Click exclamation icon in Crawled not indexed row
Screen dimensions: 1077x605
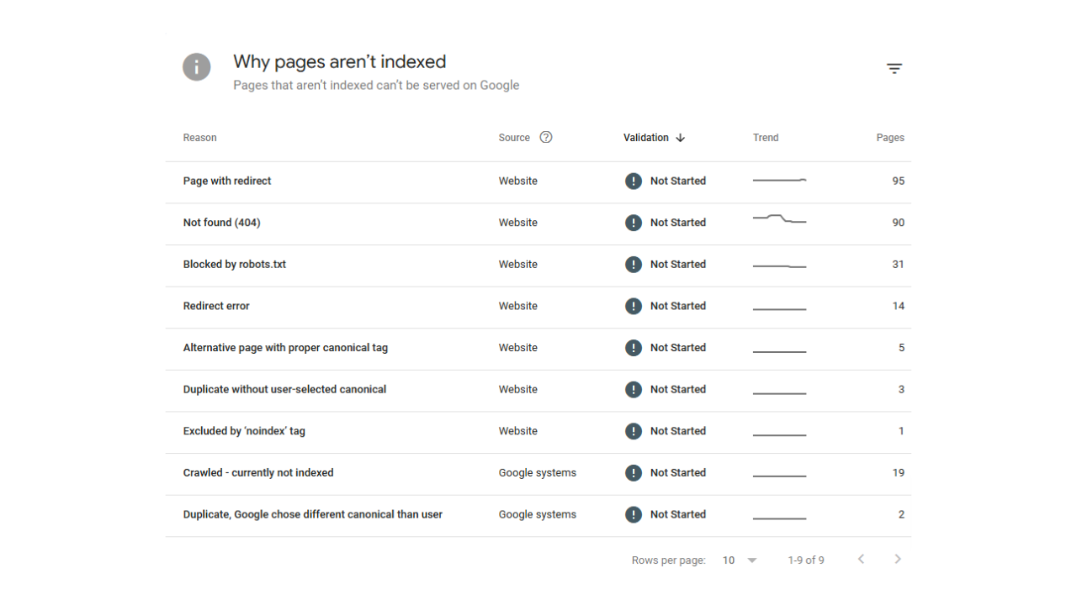tap(634, 473)
